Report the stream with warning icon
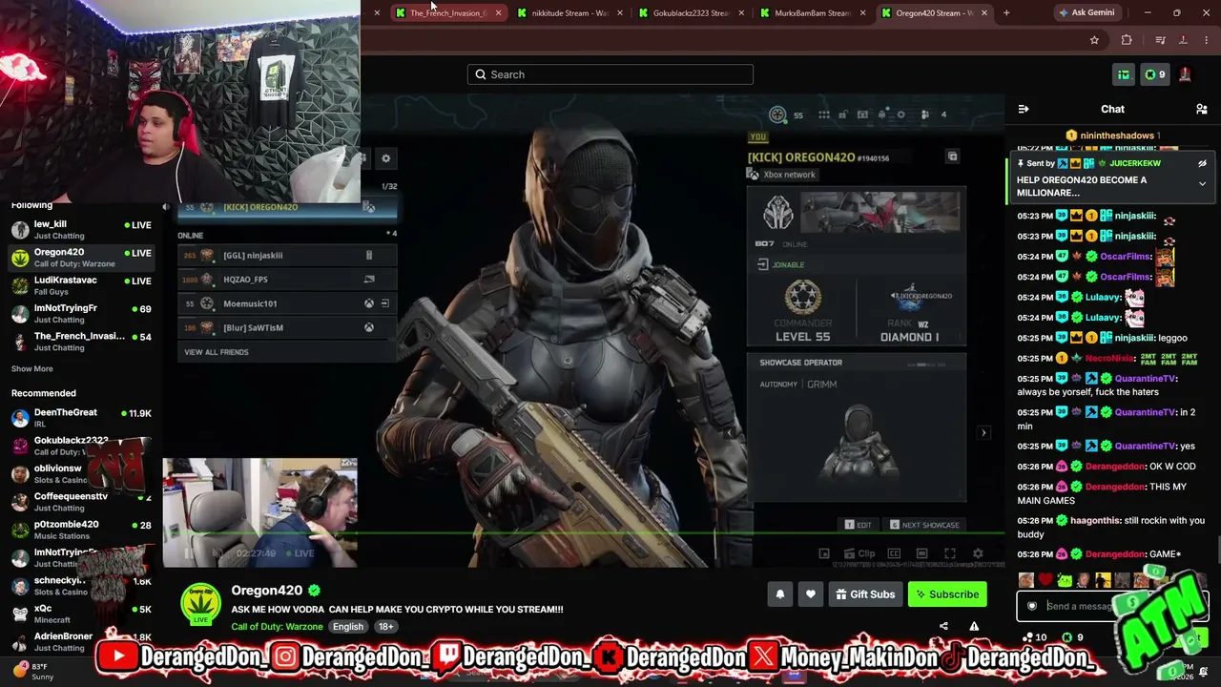Screen dimensions: 1221x687 (974, 627)
